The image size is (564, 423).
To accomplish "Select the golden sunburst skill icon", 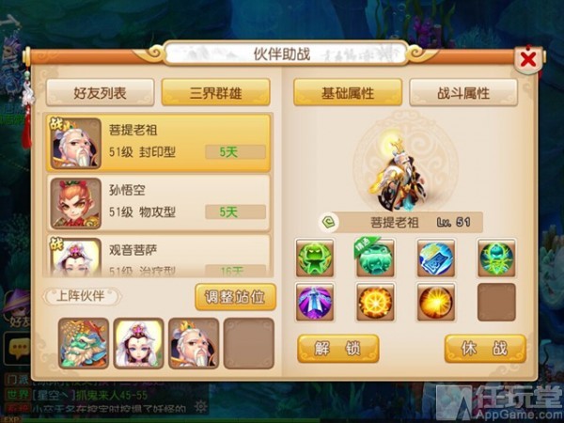I will click(435, 302).
